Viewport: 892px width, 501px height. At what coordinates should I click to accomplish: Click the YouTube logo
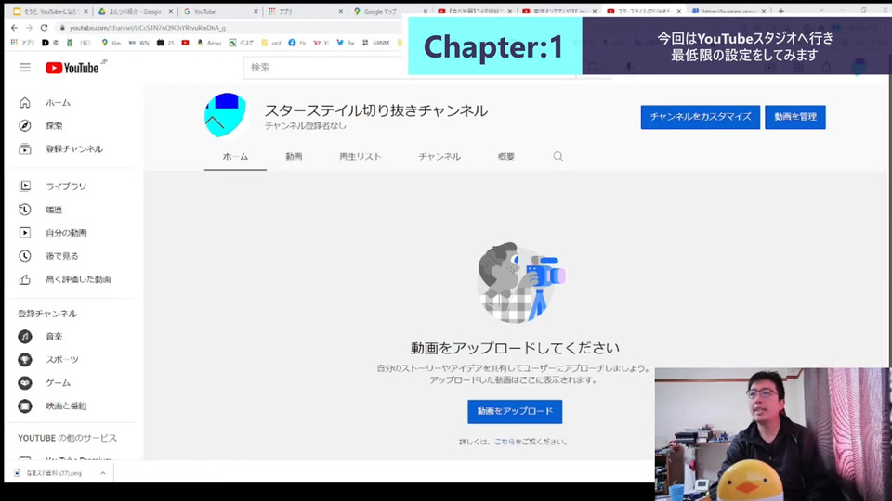(72, 68)
